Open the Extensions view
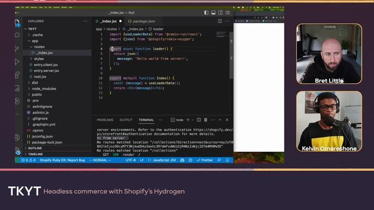The height and width of the screenshot is (210, 374). (x=17, y=75)
